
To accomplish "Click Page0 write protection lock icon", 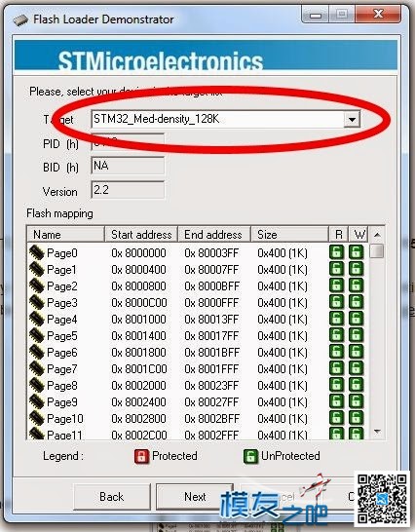I will click(357, 252).
